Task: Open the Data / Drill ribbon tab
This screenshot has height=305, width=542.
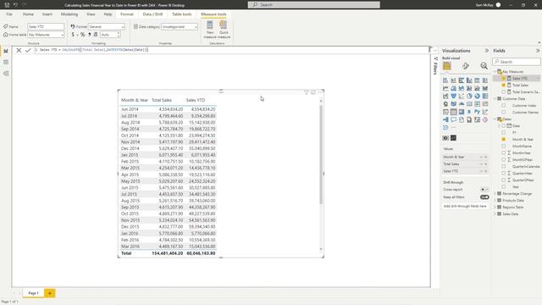Action: [152, 14]
